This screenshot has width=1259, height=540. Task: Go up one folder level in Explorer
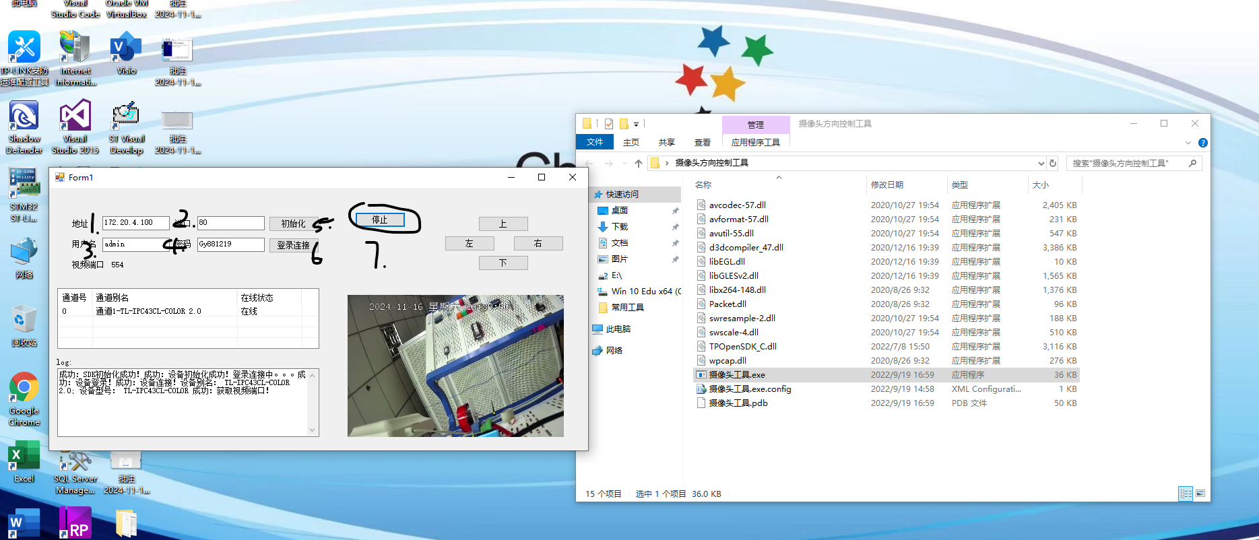(639, 164)
